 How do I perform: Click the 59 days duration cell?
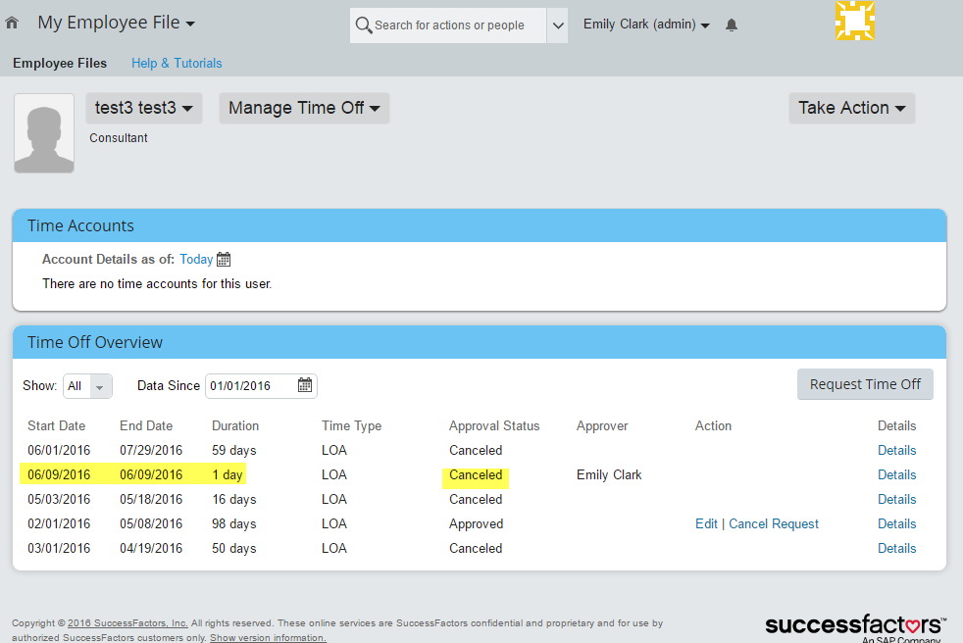[234, 450]
